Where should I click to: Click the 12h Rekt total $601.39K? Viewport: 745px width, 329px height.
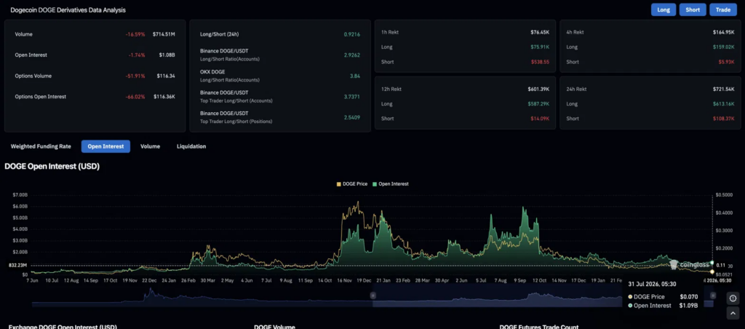[538, 89]
